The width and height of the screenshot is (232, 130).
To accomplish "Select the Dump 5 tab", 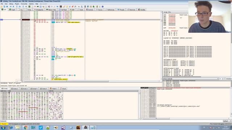I will click(x=43, y=88).
